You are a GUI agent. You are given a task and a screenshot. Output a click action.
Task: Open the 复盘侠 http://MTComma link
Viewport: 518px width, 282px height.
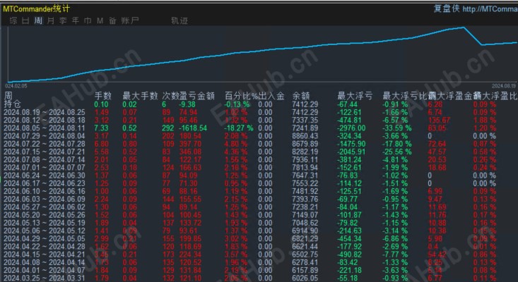pos(476,9)
